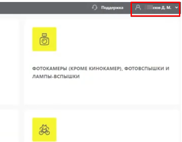Open the account name ending in зов Д. М.
The image size is (182, 142).
[158, 8]
